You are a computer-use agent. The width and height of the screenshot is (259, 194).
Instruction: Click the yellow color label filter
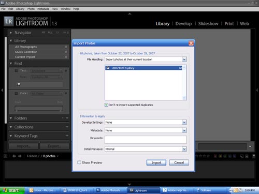tap(220, 156)
